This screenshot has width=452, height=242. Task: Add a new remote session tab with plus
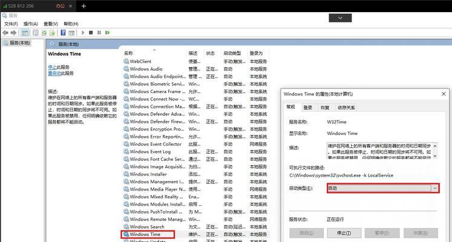point(84,6)
